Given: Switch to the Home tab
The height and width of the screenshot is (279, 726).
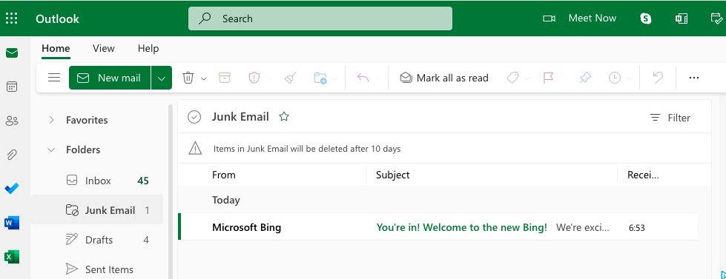Looking at the screenshot, I should pyautogui.click(x=56, y=49).
